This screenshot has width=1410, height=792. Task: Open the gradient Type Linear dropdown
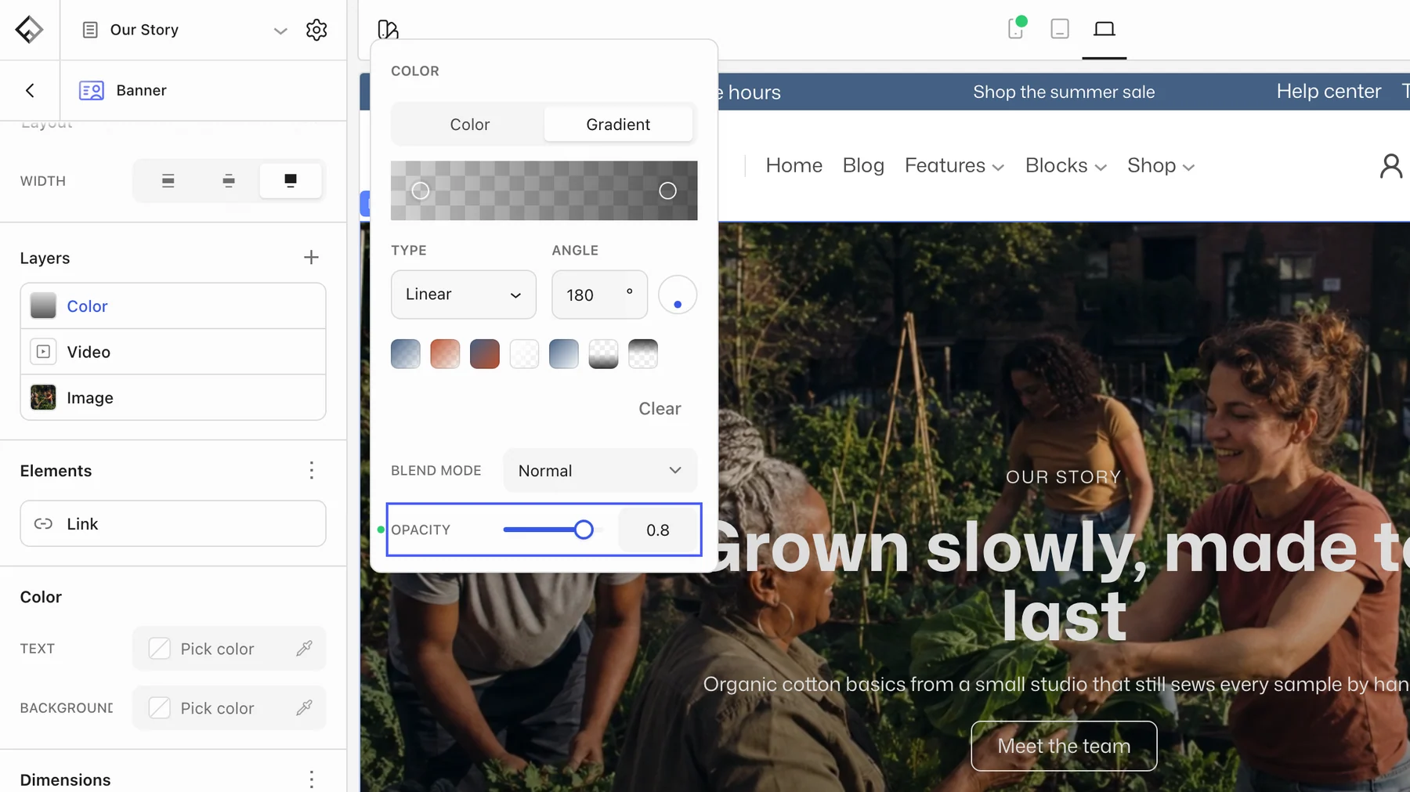click(464, 295)
